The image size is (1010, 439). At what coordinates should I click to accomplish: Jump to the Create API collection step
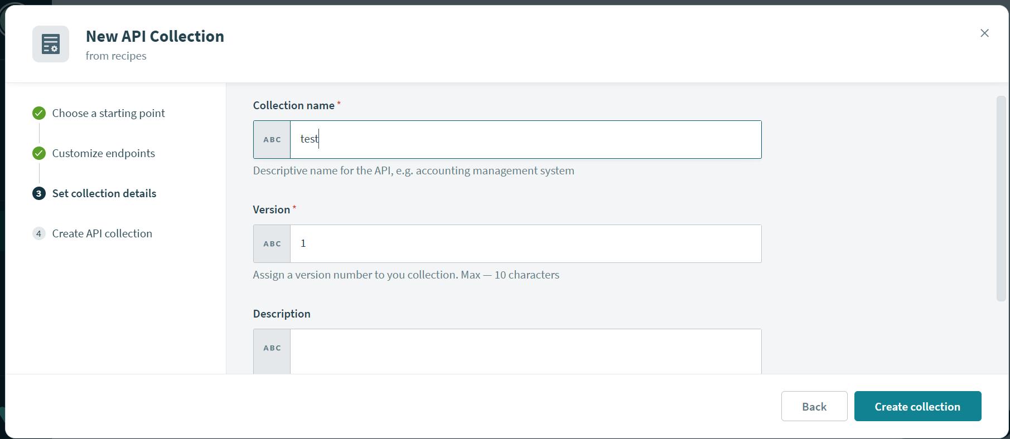coord(102,234)
